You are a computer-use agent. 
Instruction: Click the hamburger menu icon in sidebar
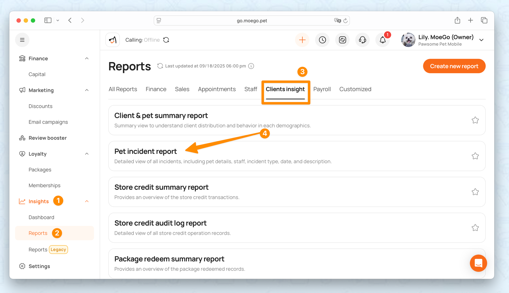tap(22, 40)
